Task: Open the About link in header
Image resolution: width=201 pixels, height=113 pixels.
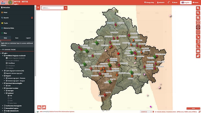Action: coord(175,2)
